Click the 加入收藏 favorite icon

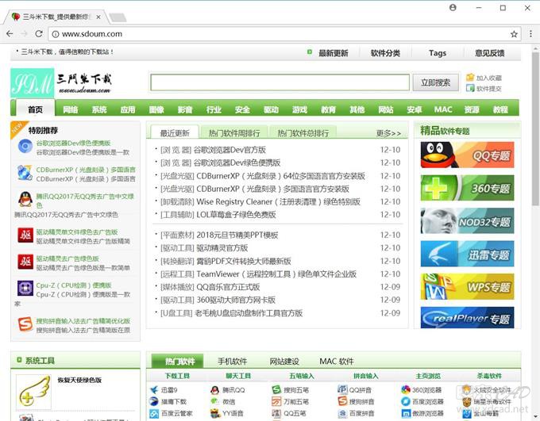[470, 78]
